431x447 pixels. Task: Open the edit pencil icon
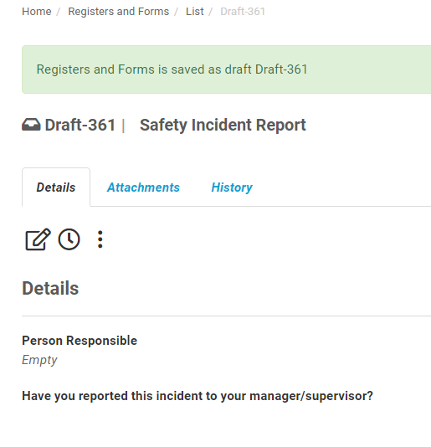pos(38,239)
